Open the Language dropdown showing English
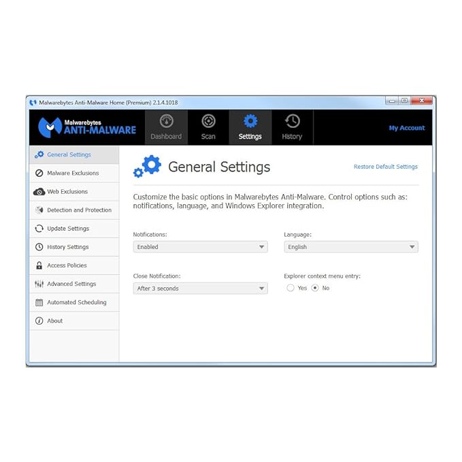This screenshot has height=462, width=462. point(351,246)
